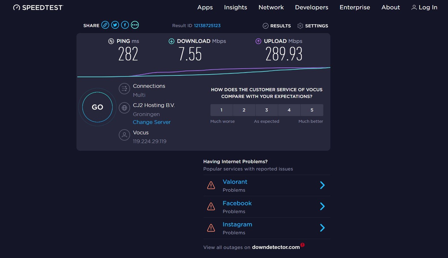The width and height of the screenshot is (448, 258).
Task: Visit downdetector.com link
Action: coord(276,247)
